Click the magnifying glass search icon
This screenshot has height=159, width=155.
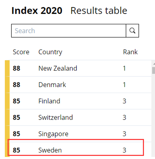[132, 31]
